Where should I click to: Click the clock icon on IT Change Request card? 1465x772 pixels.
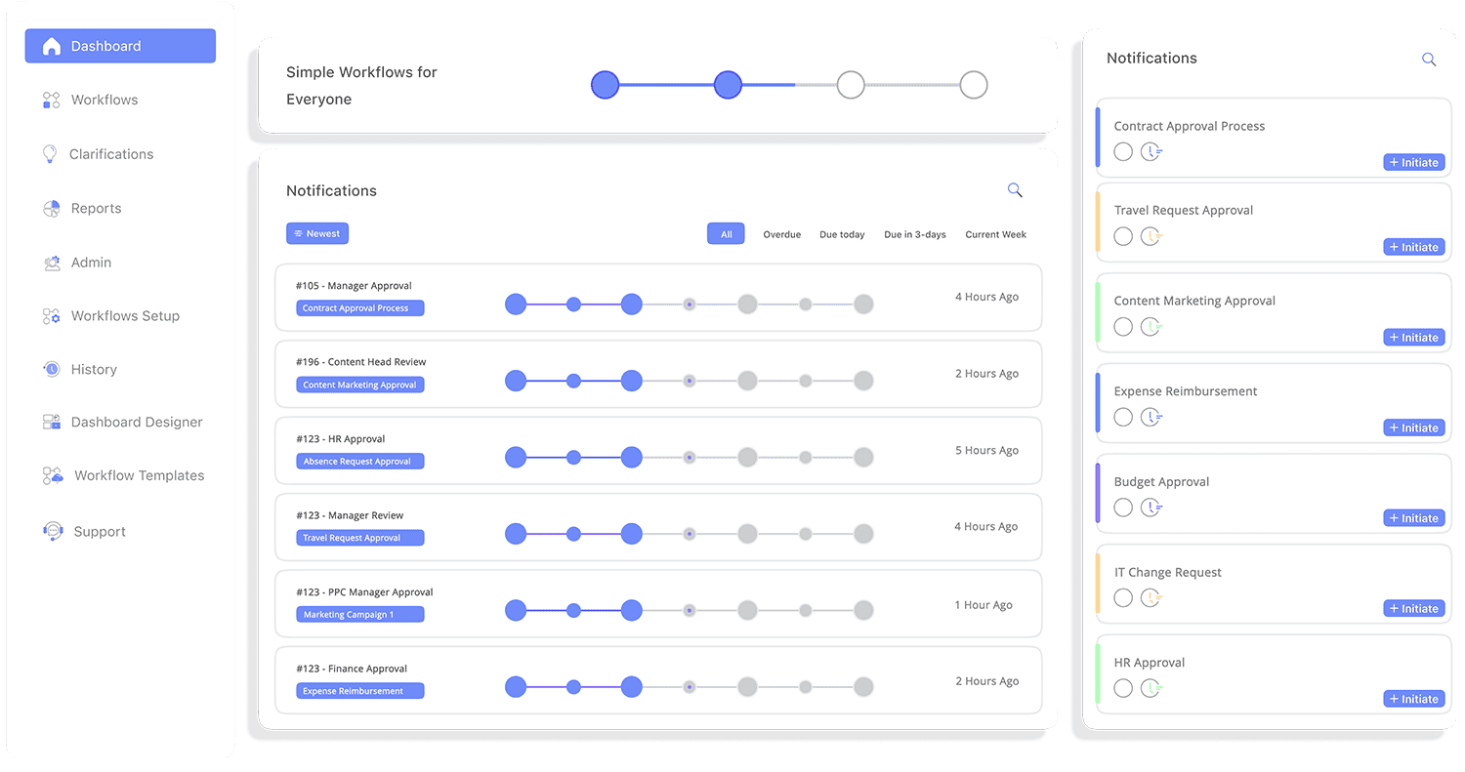[x=1152, y=598]
